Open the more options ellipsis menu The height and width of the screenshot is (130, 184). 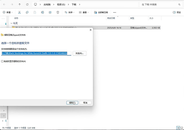coord(115,12)
